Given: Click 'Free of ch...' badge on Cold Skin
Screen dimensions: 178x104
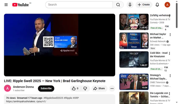Looking at the screenshot, I should (x=156, y=69).
